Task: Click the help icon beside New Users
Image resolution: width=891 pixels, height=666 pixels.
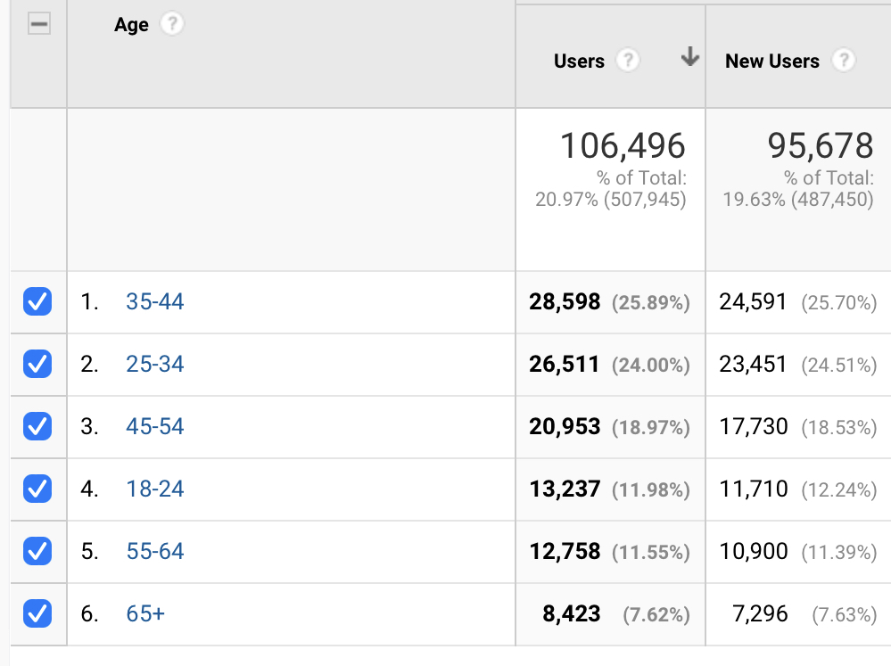Action: pyautogui.click(x=842, y=61)
